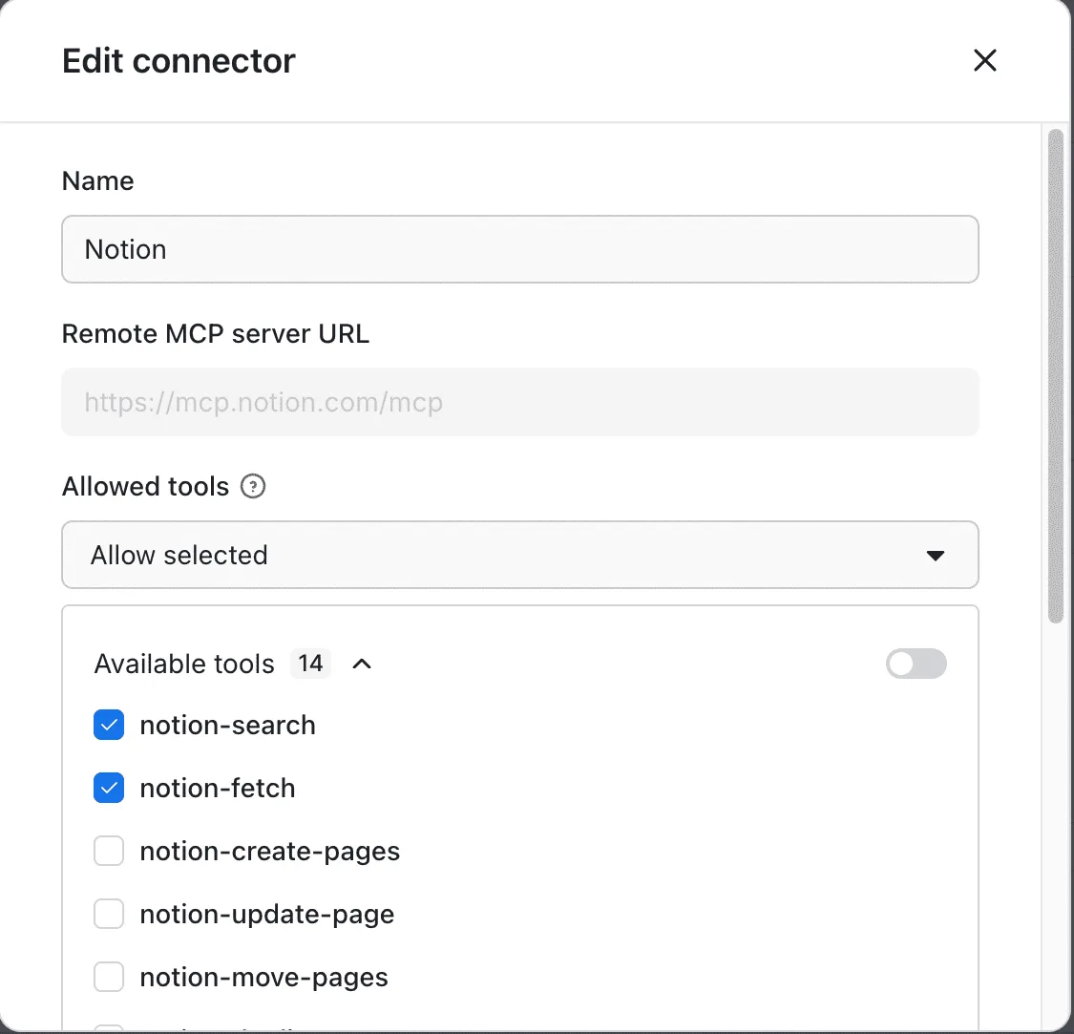Screen dimensions: 1074x1034
Task: Click the Allowed tools help icon
Action: click(253, 487)
